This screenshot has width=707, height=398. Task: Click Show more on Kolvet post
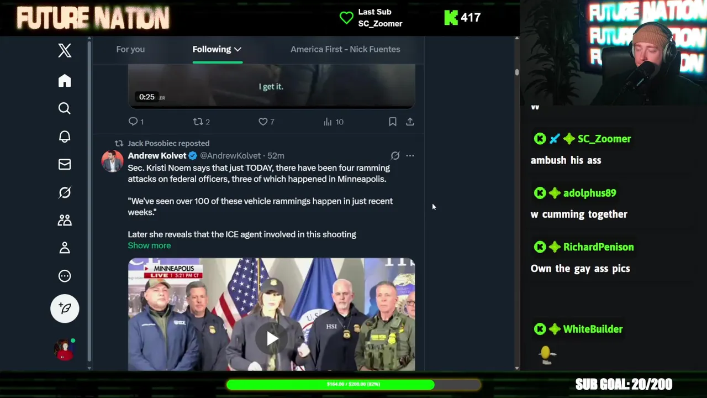[149, 245]
